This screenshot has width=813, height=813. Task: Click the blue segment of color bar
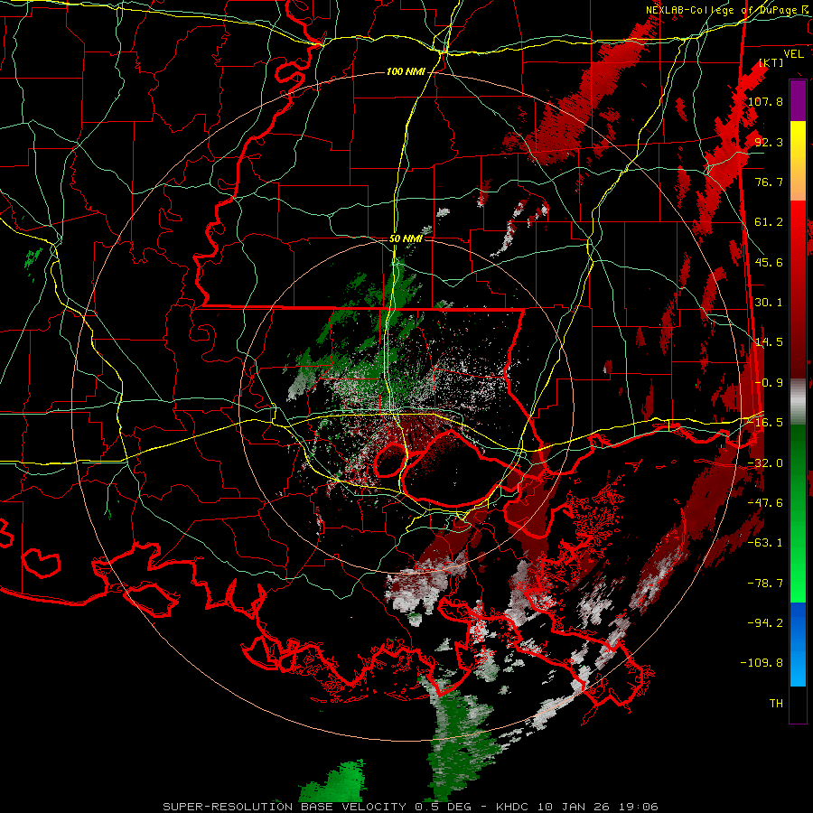[x=798, y=644]
